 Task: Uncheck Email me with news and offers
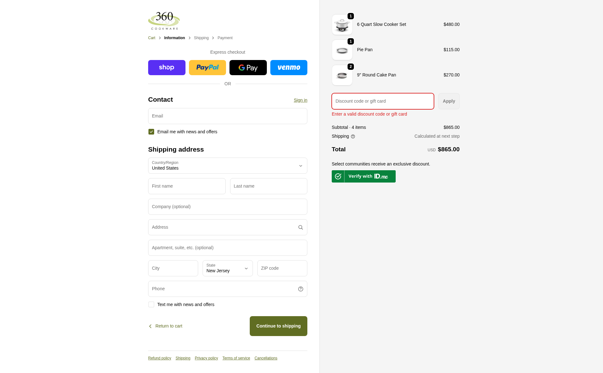[151, 132]
